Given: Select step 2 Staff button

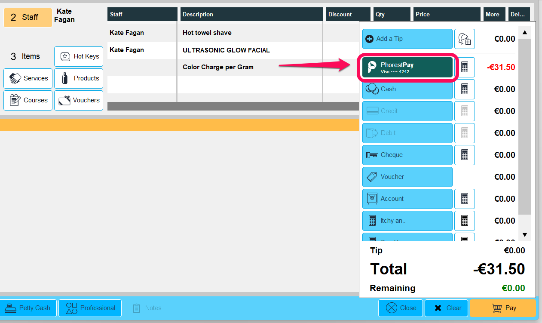Looking at the screenshot, I should tap(28, 17).
